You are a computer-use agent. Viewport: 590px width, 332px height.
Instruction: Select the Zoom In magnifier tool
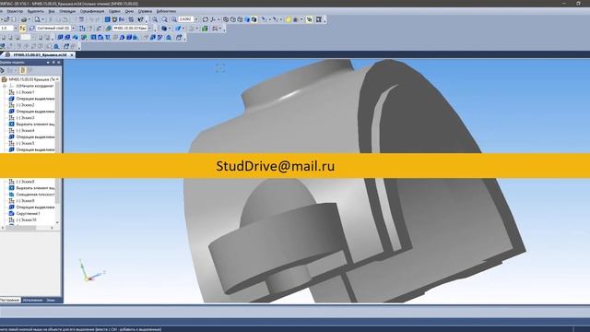point(155,19)
